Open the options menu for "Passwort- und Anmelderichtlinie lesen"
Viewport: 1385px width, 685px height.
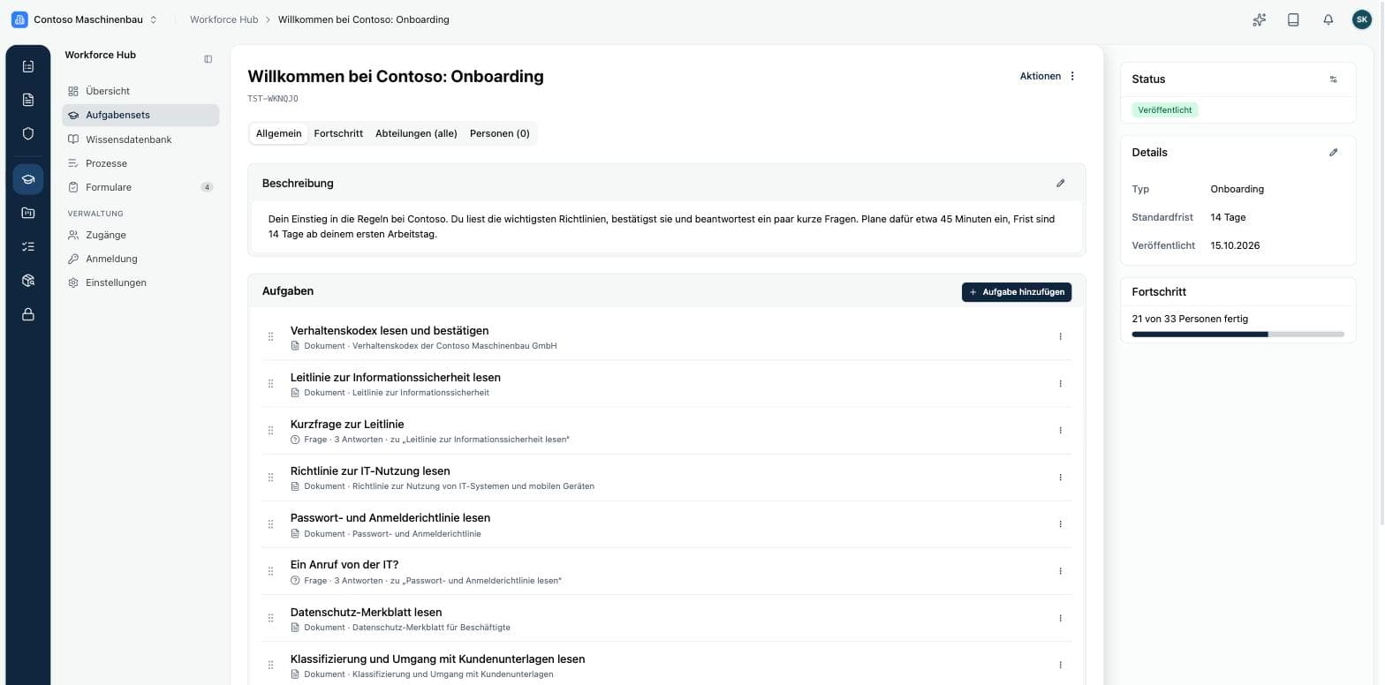click(1060, 524)
